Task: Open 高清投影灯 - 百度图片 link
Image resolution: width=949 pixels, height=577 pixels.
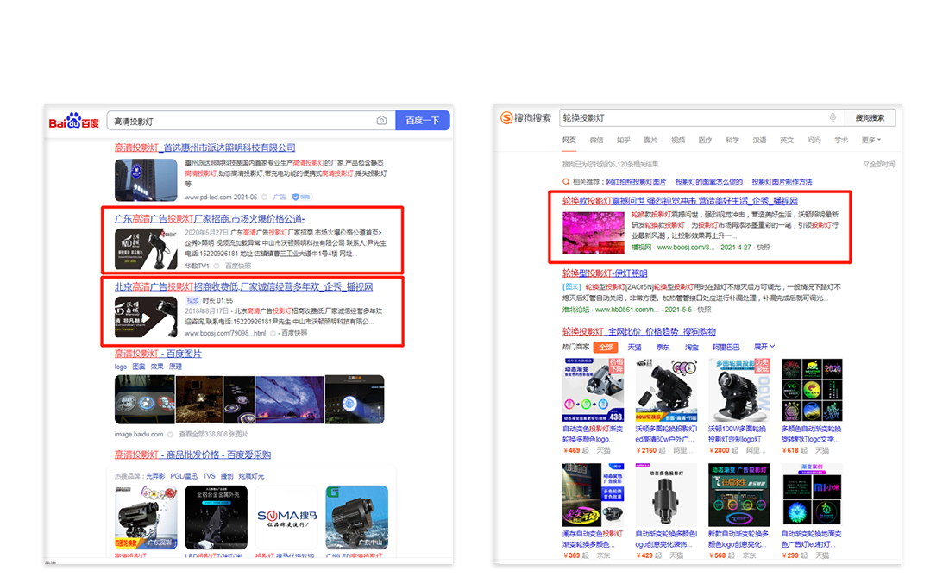Action: [158, 354]
